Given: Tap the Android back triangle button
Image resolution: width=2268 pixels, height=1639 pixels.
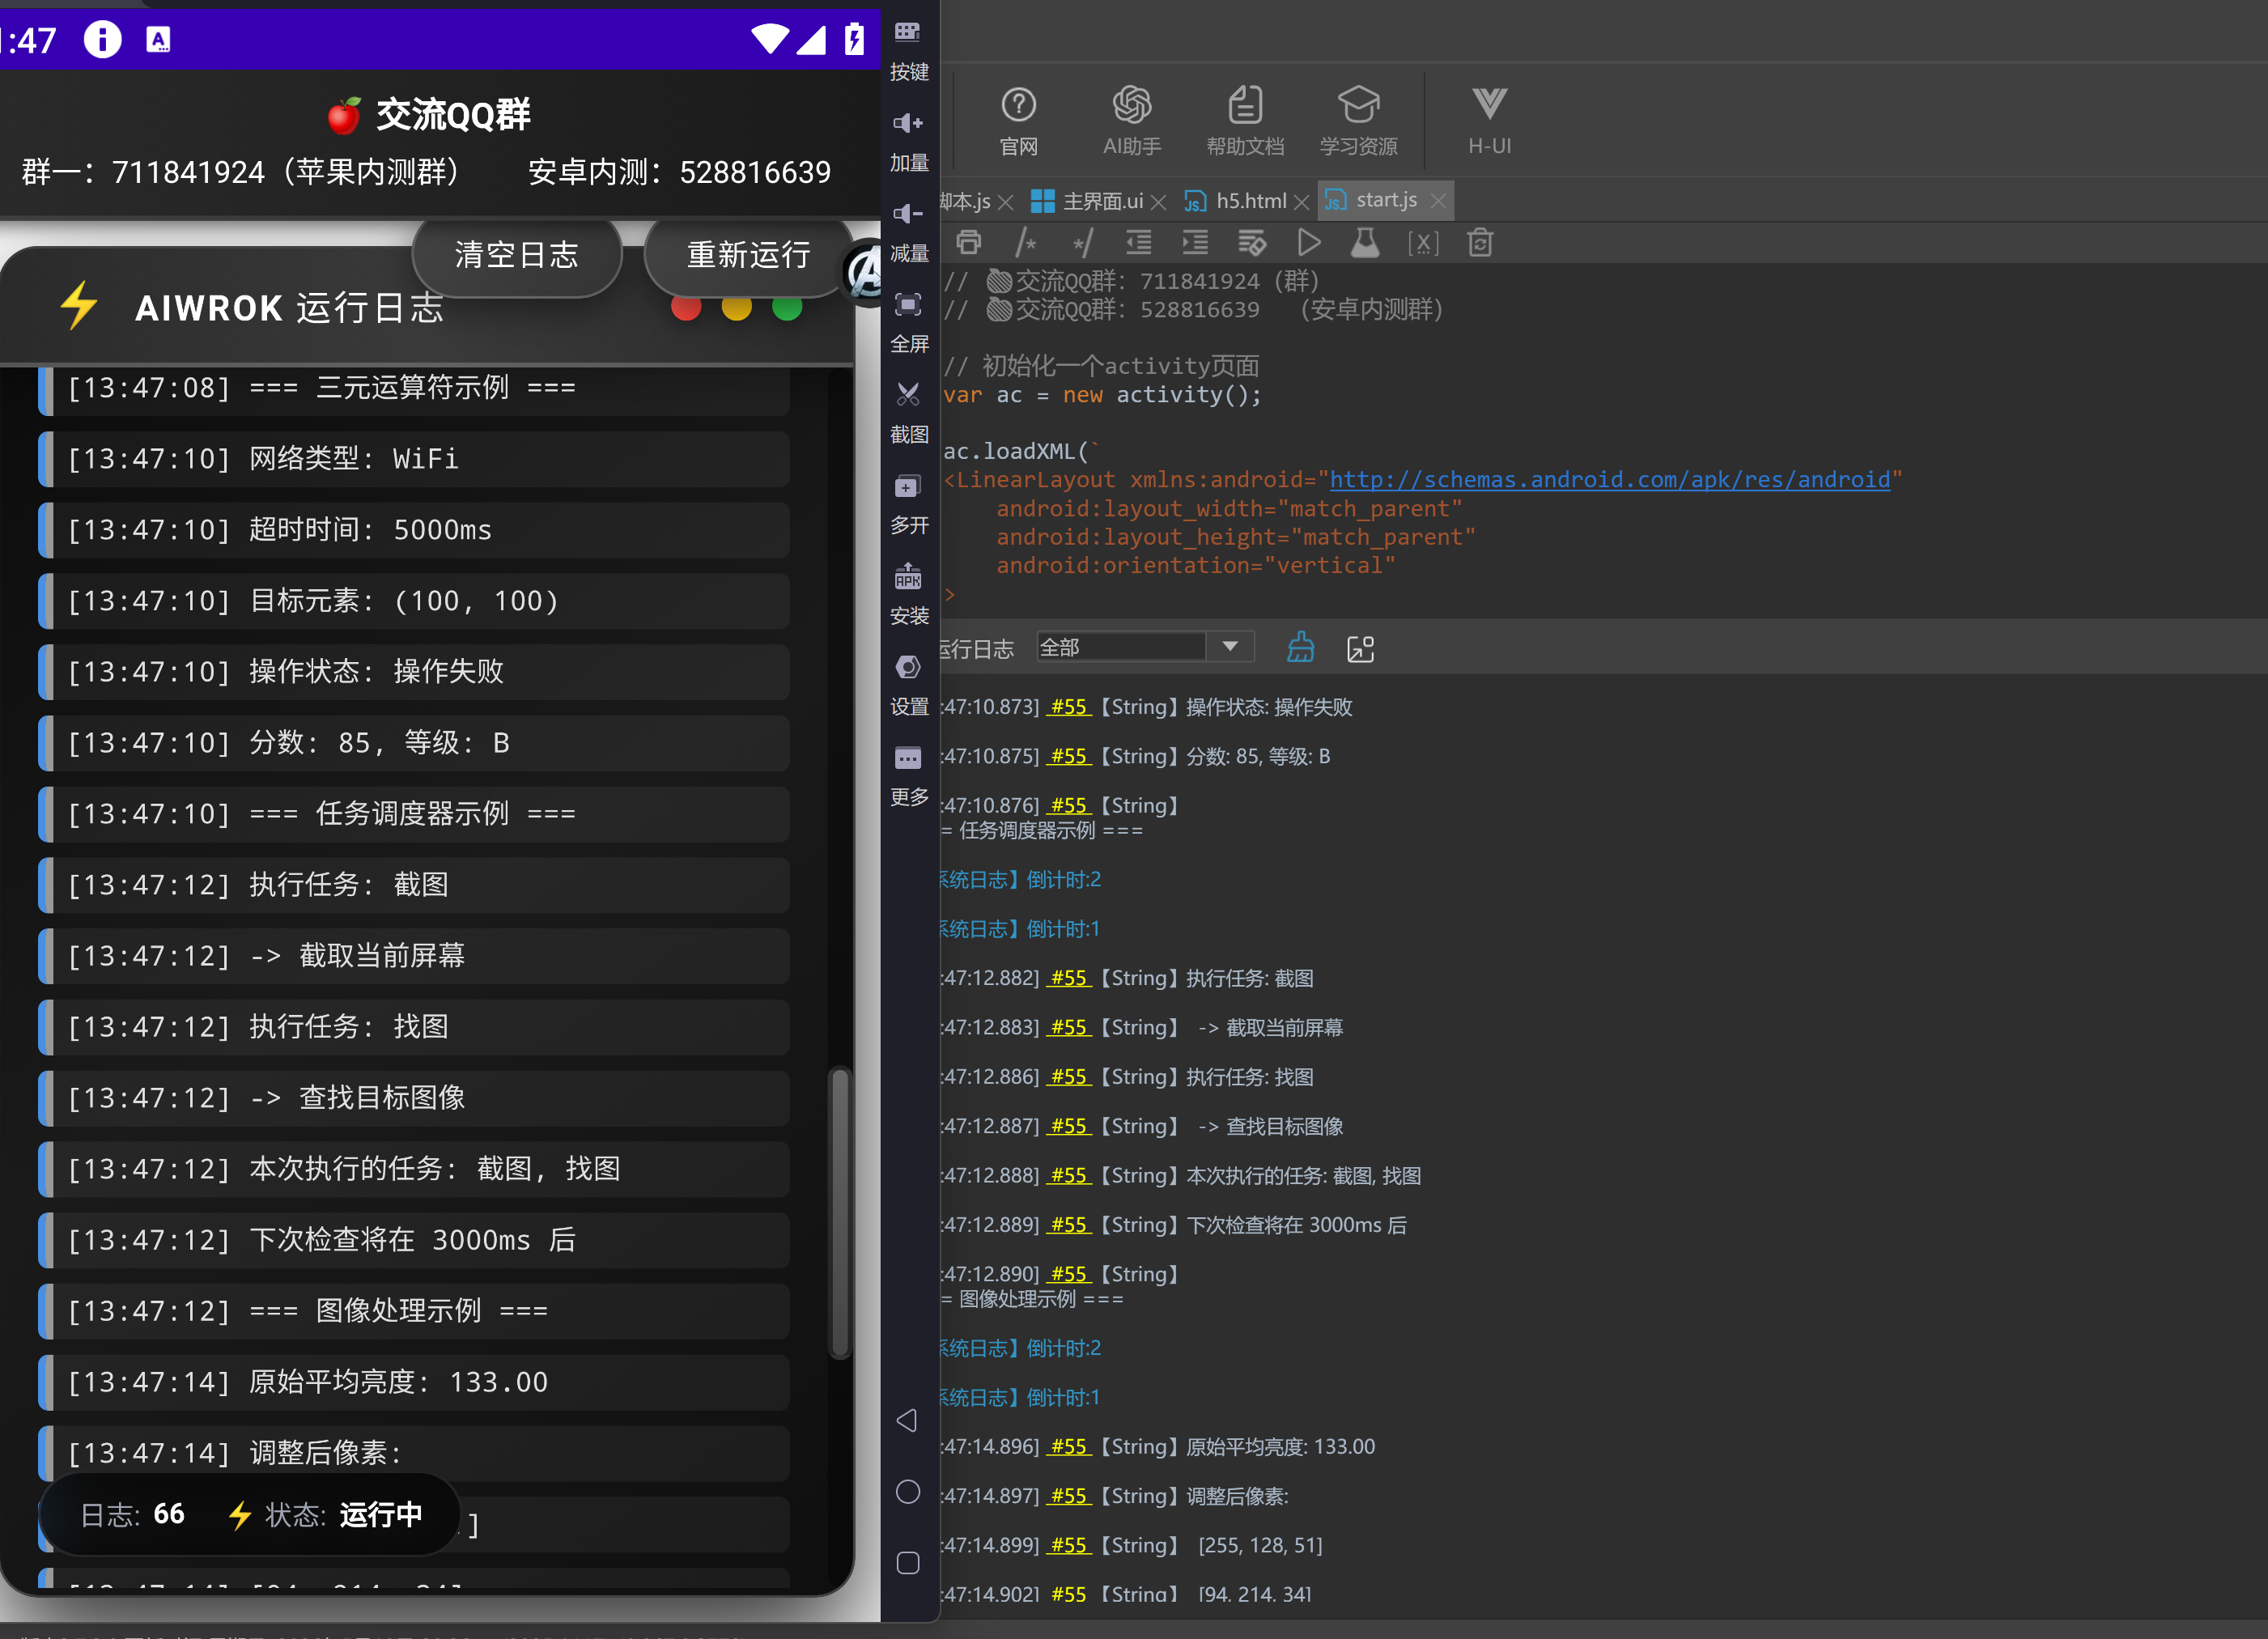Looking at the screenshot, I should tap(907, 1420).
